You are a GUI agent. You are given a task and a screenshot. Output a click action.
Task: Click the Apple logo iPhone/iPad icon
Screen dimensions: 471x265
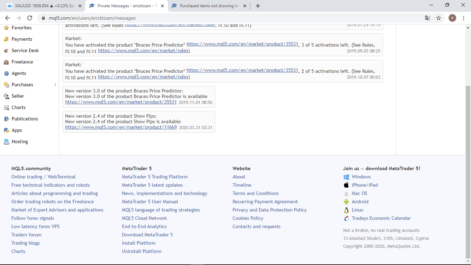tap(346, 185)
